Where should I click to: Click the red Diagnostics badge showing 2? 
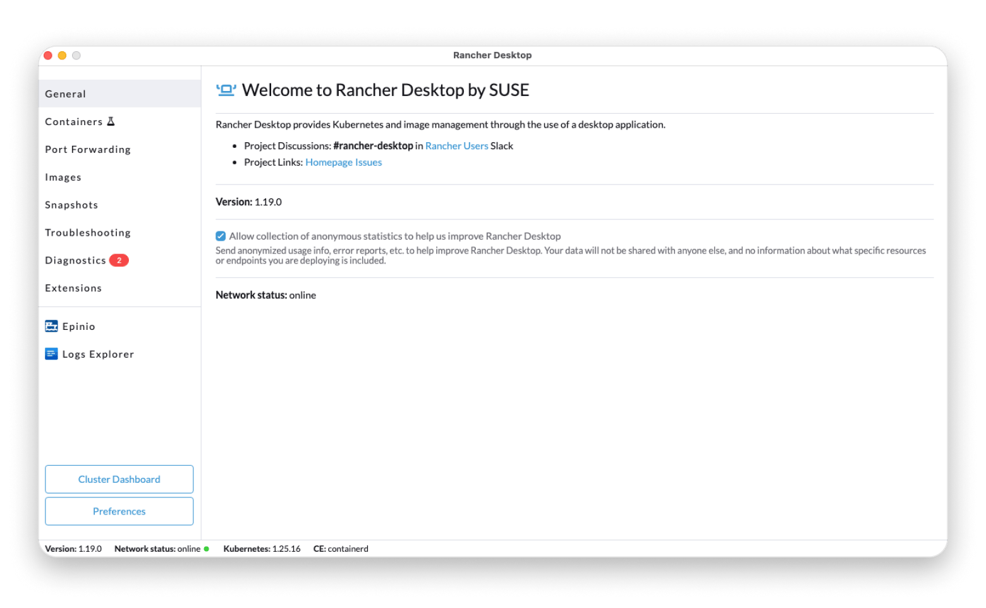tap(119, 260)
